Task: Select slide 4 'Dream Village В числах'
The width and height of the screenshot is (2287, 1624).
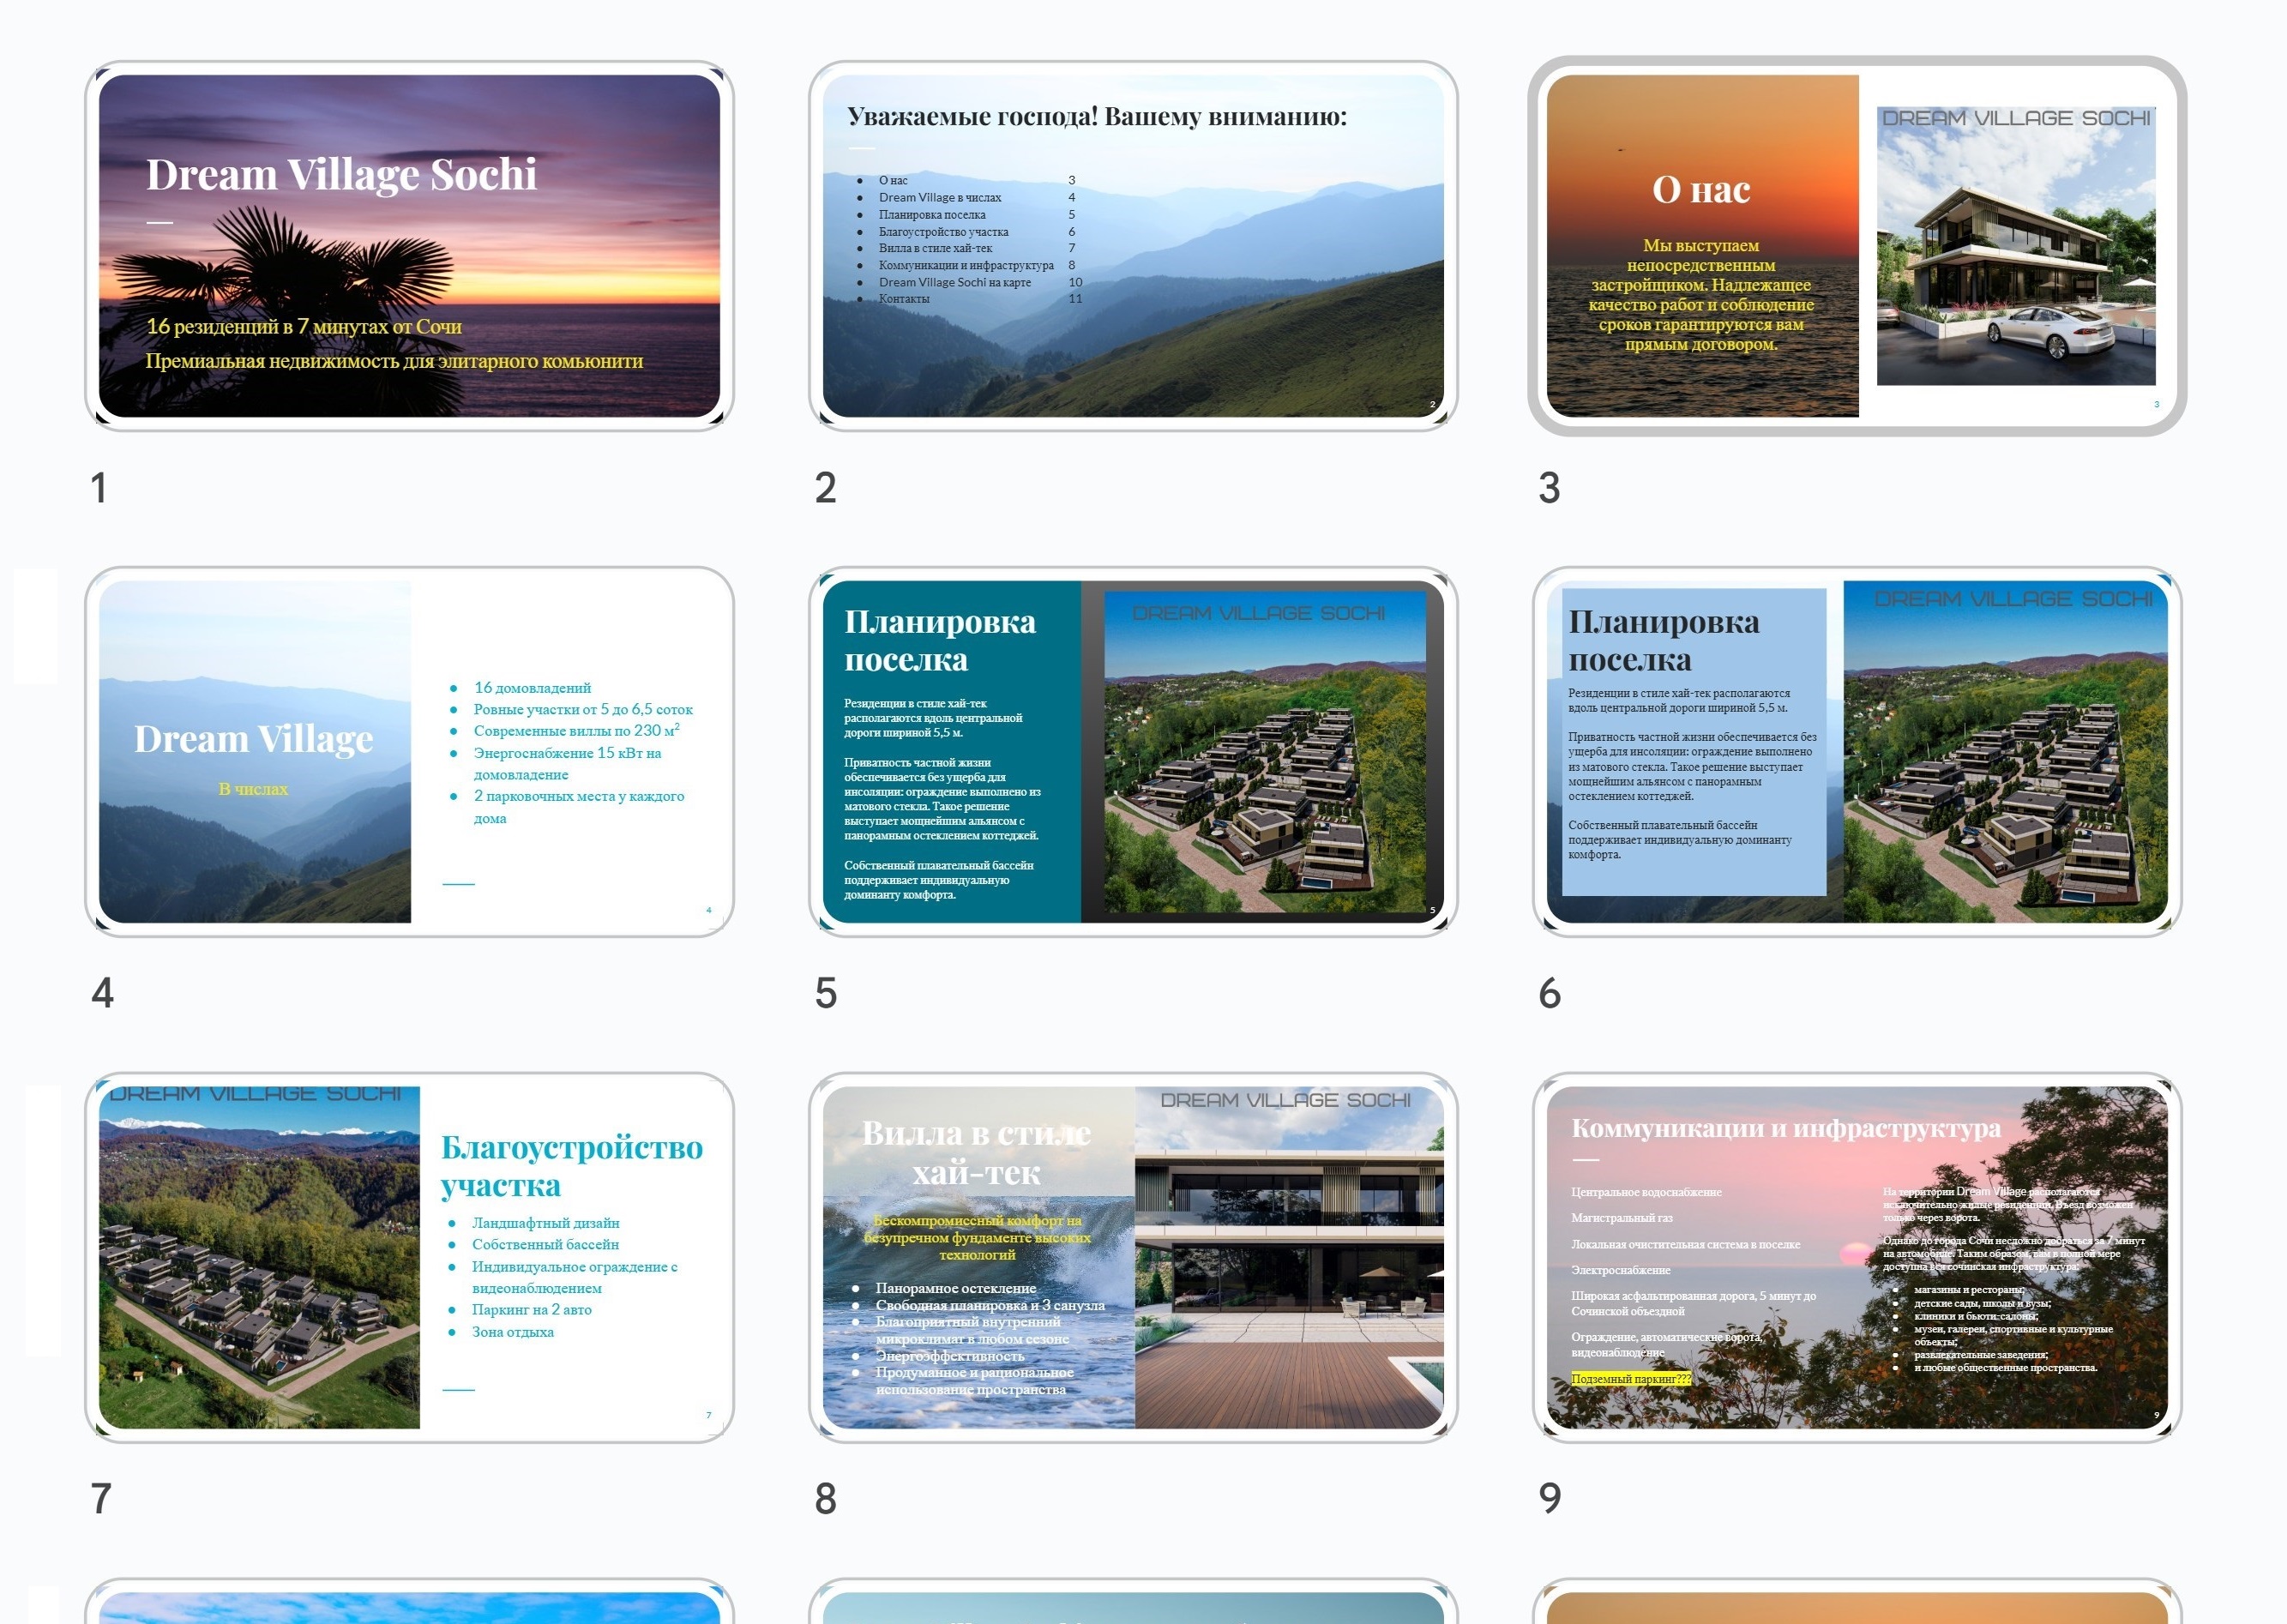Action: [x=409, y=752]
